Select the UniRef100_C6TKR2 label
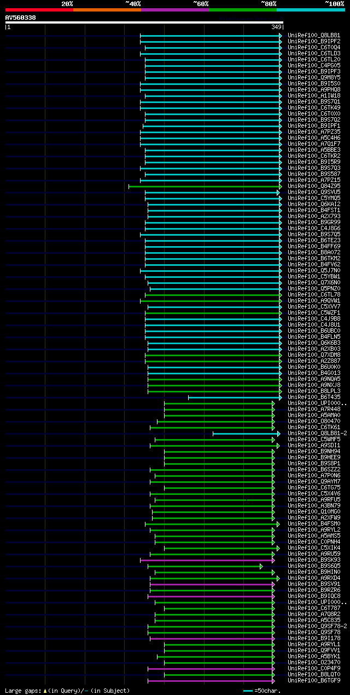350x695 pixels. 314,156
